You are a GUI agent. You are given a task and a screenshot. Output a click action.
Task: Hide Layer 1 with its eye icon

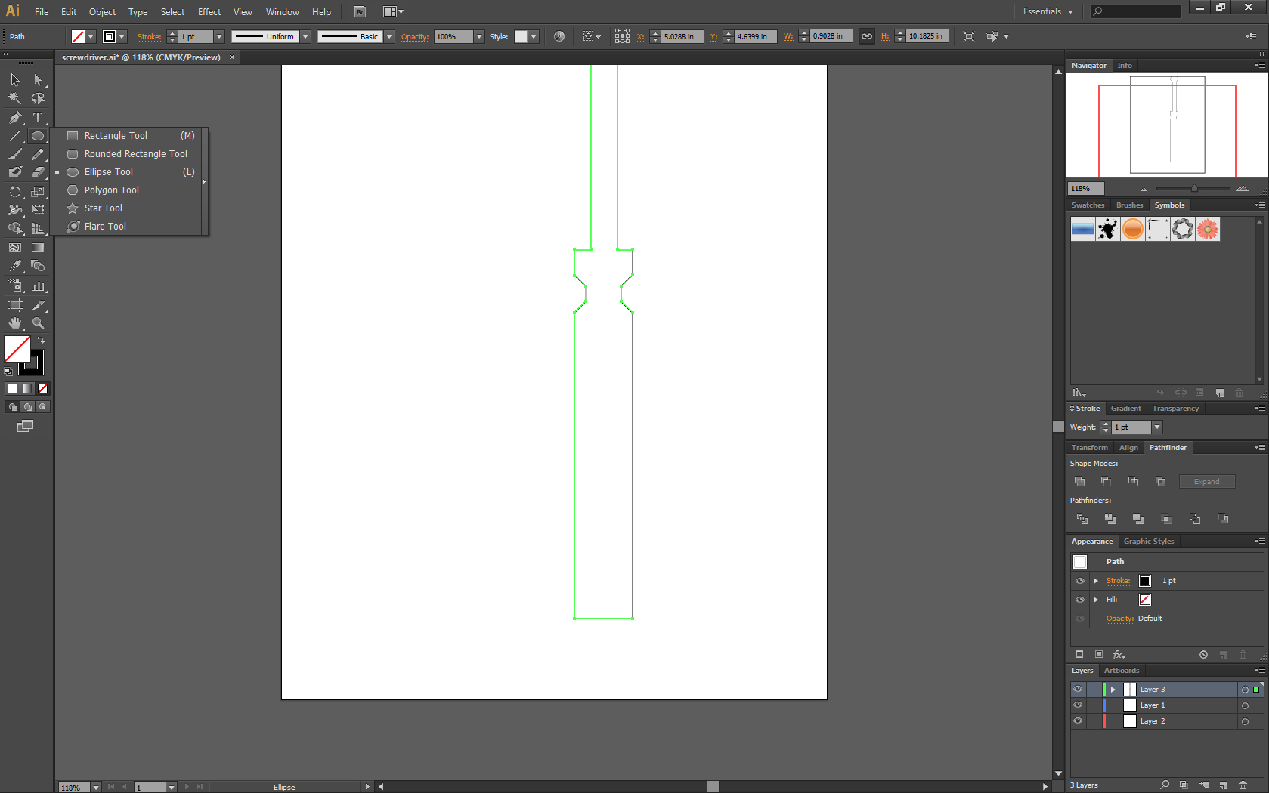[x=1078, y=705]
